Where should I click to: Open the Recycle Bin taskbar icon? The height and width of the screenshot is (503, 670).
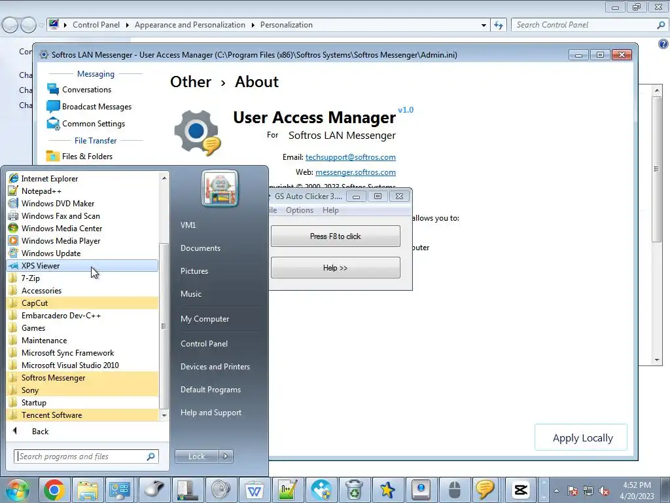click(x=354, y=490)
